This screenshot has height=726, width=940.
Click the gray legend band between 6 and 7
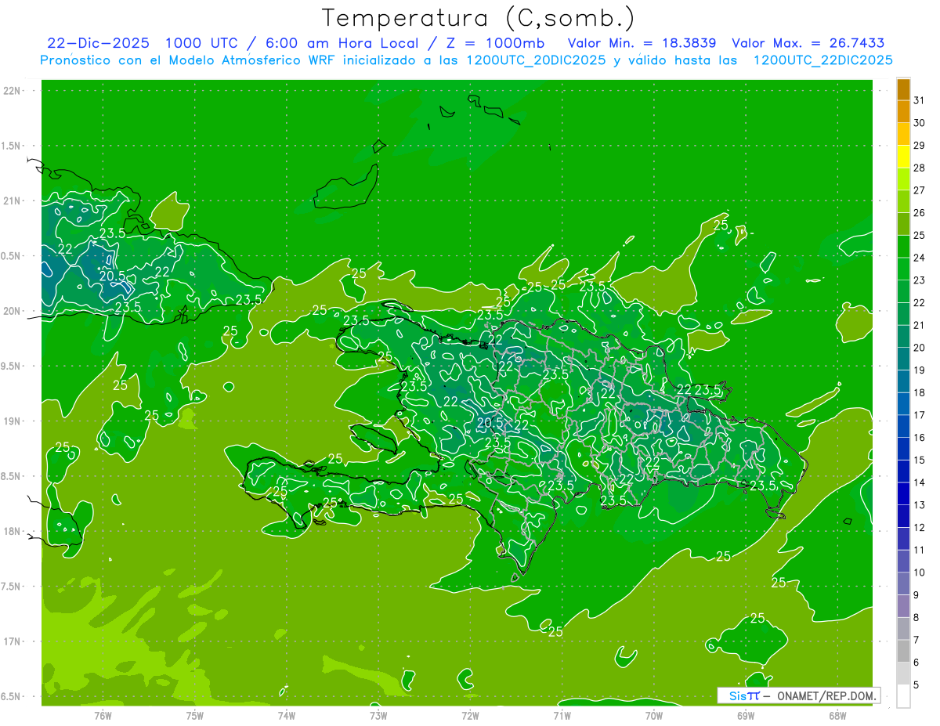[x=903, y=651]
